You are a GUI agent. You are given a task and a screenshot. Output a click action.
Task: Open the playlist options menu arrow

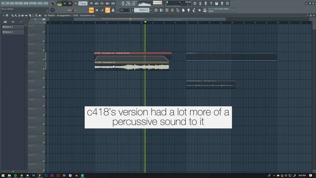click(3, 15)
